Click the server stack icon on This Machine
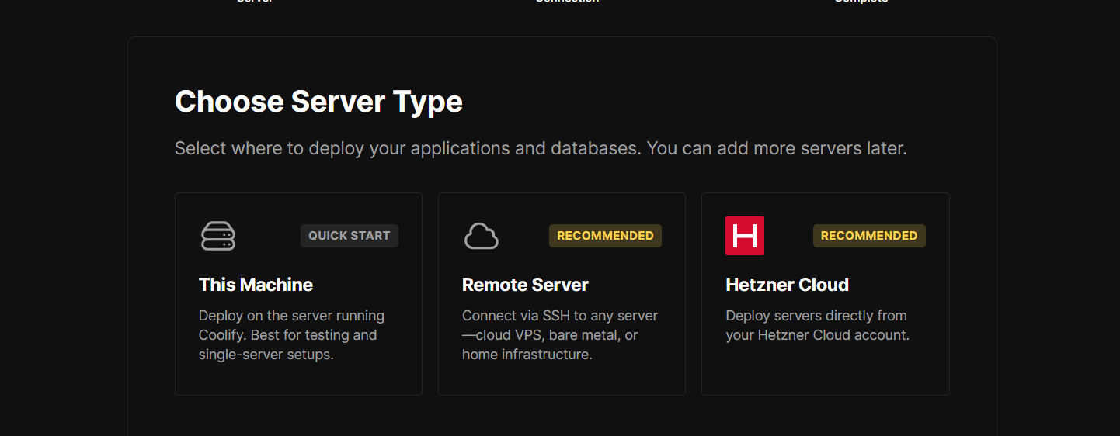The width and height of the screenshot is (1120, 436). click(218, 236)
